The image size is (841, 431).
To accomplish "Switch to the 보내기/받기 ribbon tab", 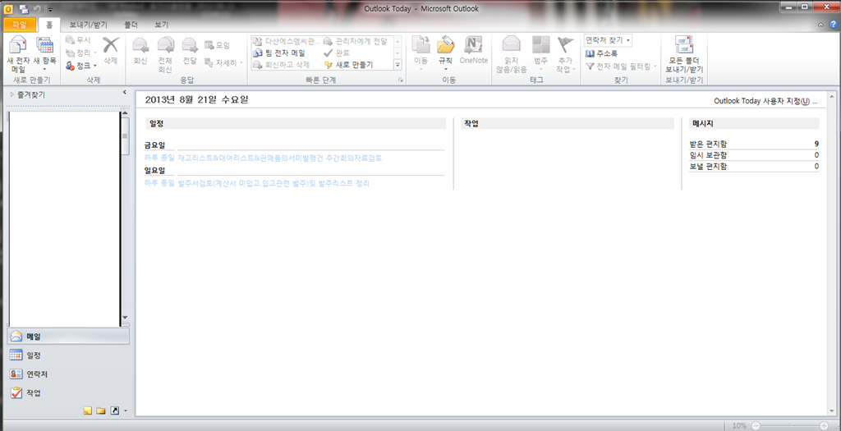I will pos(88,25).
